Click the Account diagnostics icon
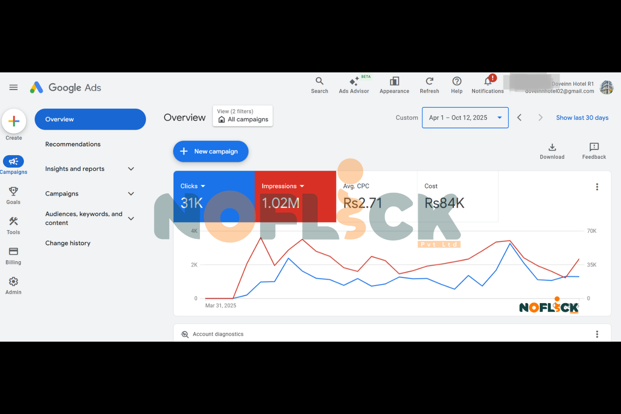This screenshot has width=621, height=414. tap(185, 334)
